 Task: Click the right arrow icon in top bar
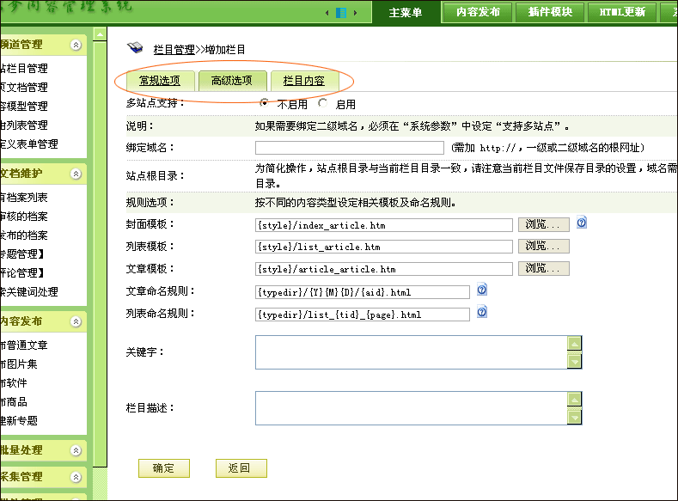click(354, 13)
